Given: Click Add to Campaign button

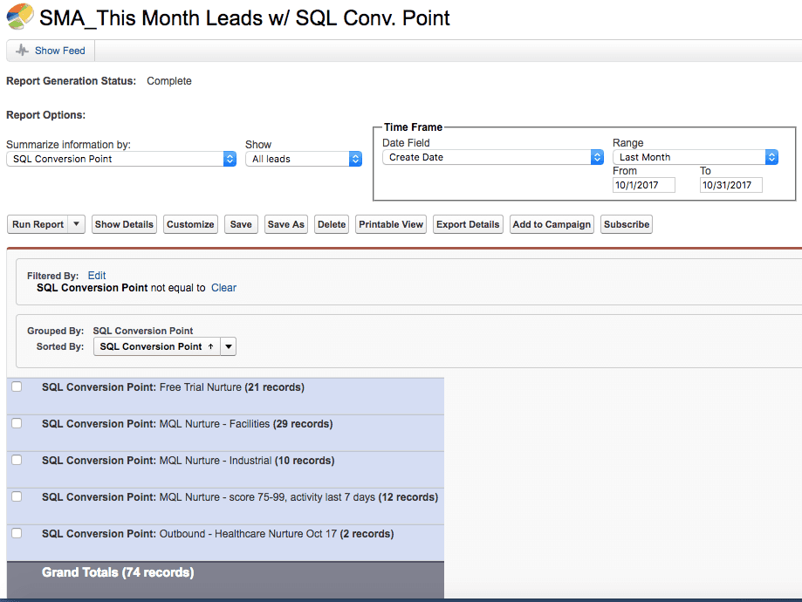Looking at the screenshot, I should tap(552, 224).
